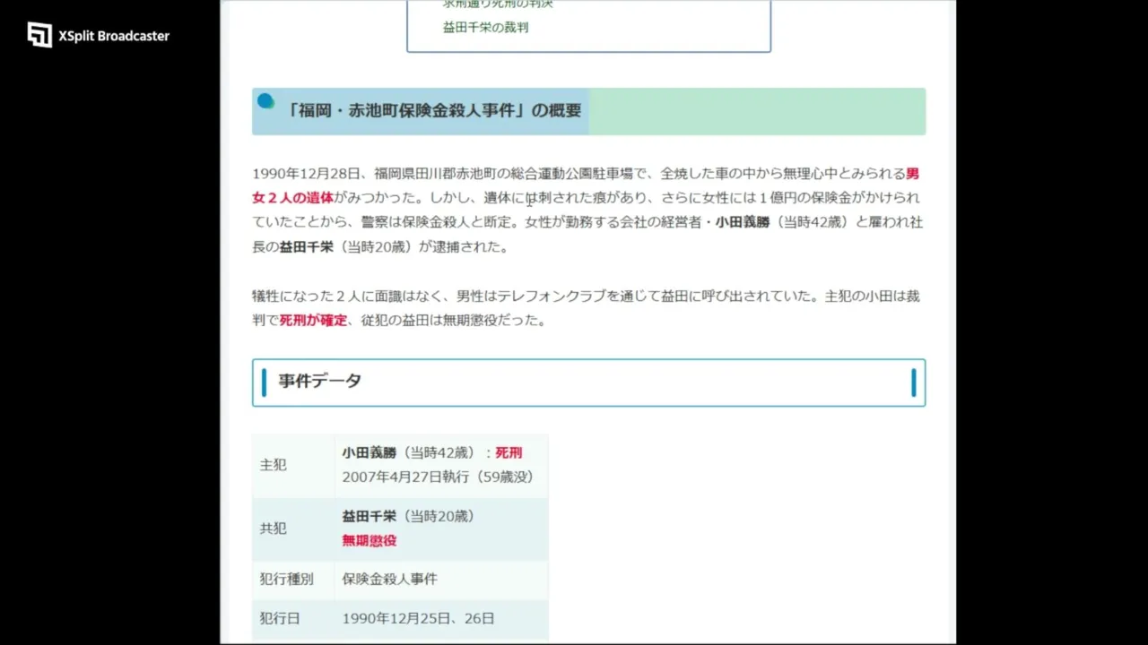Click the date 1990年12月28日 at the paragraph start
Viewport: 1148px width, 645px height.
[x=306, y=174]
